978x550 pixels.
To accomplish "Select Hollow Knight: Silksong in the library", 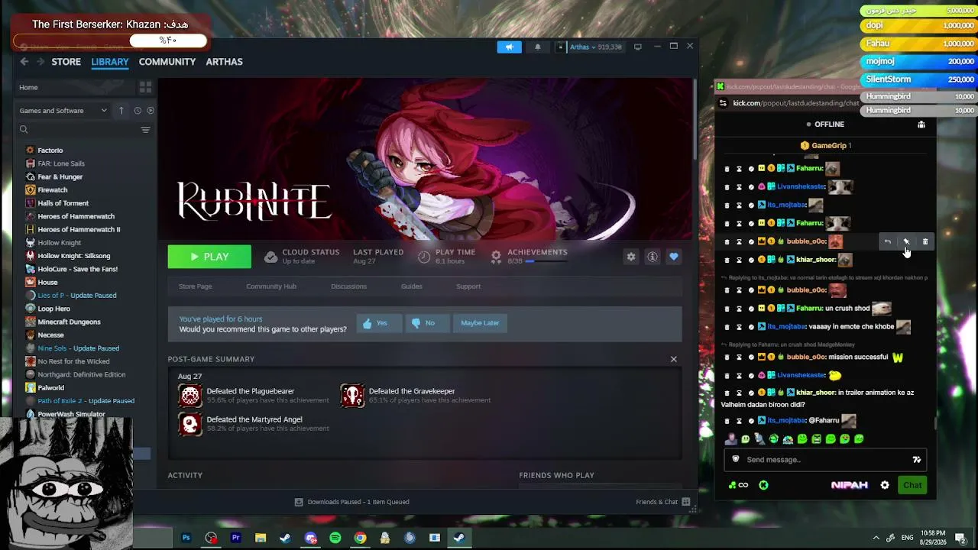I will 74,256.
